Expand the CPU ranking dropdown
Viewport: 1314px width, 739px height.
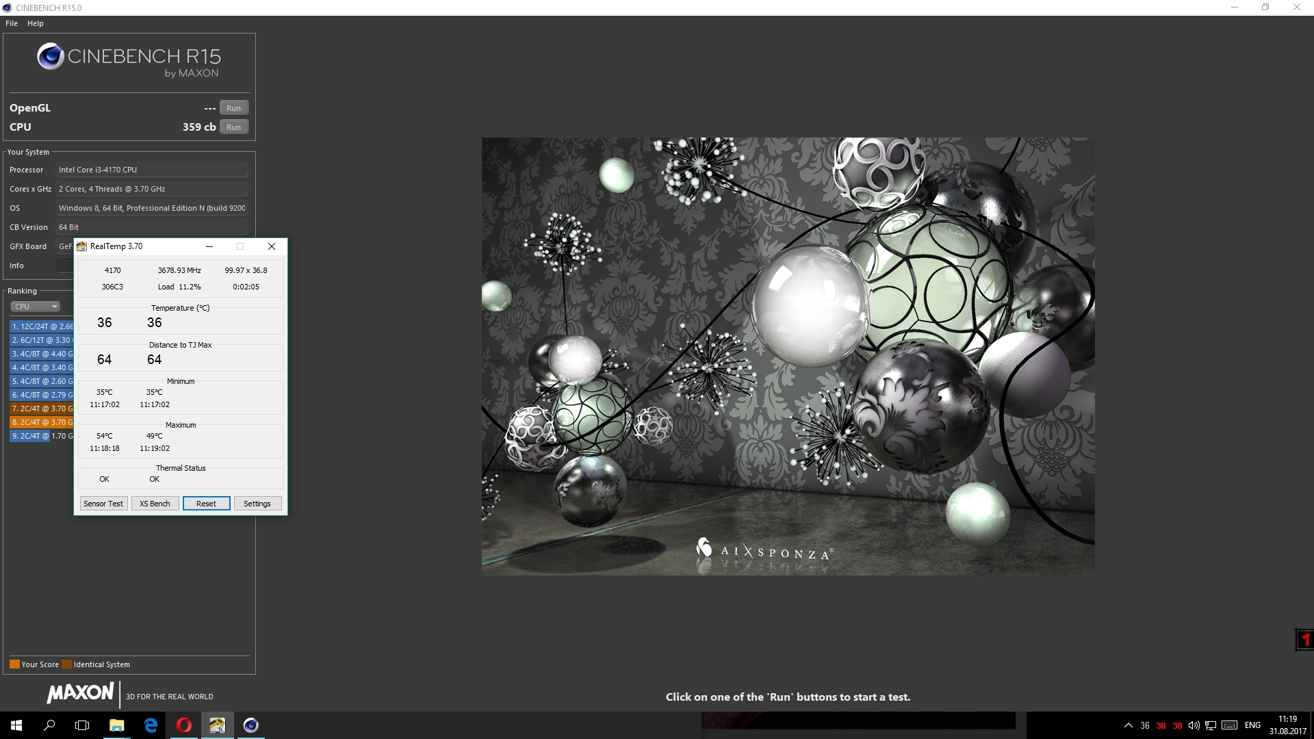click(x=36, y=307)
